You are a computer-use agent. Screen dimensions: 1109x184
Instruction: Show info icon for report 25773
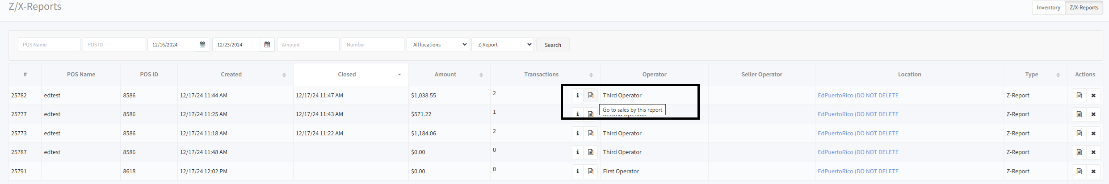(x=577, y=133)
